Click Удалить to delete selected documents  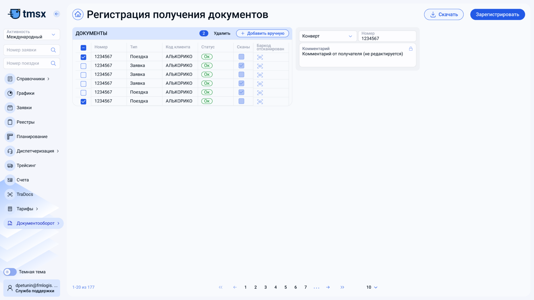pyautogui.click(x=222, y=33)
